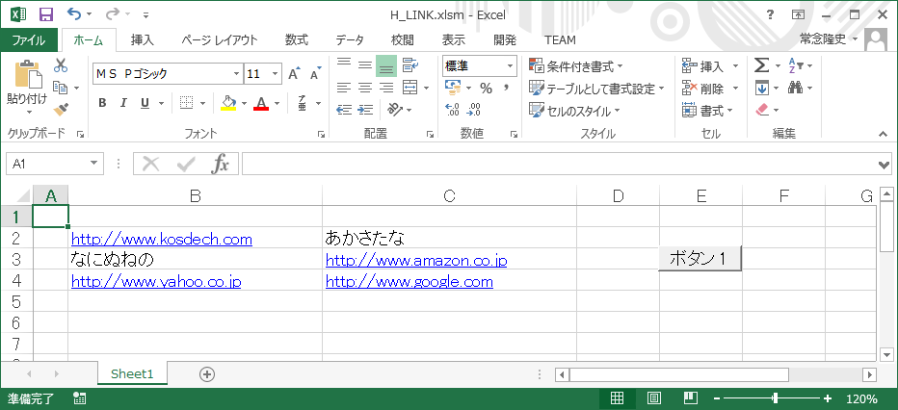This screenshot has height=410, width=898.
Task: Click the decrease decimal icon
Action: click(x=474, y=109)
